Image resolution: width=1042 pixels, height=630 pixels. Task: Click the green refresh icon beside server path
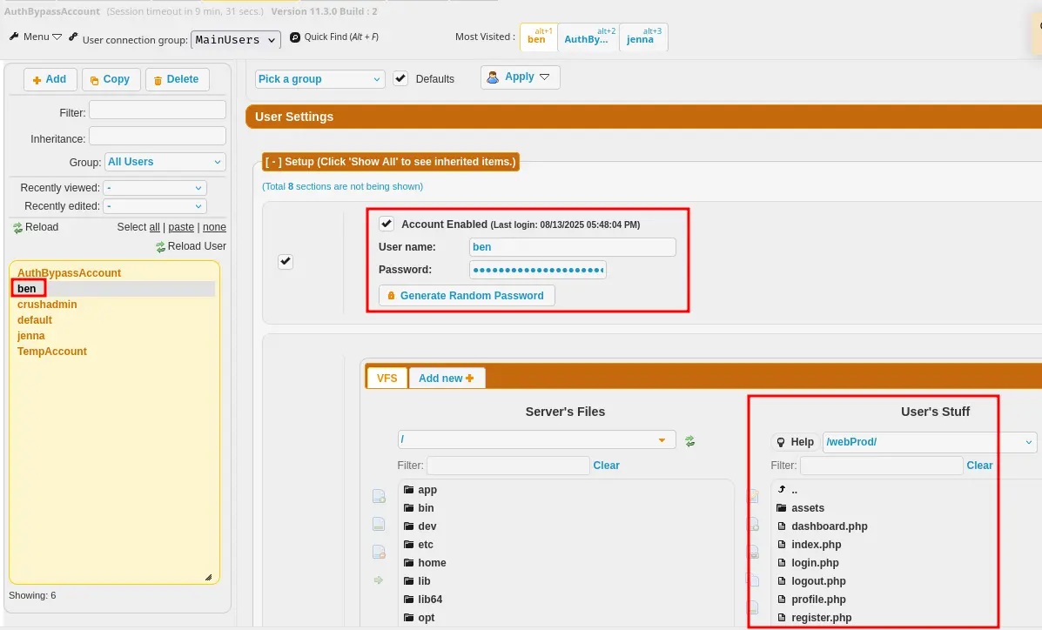tap(690, 441)
